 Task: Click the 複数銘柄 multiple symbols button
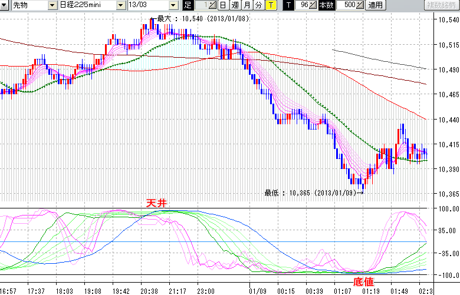tap(441, 5)
